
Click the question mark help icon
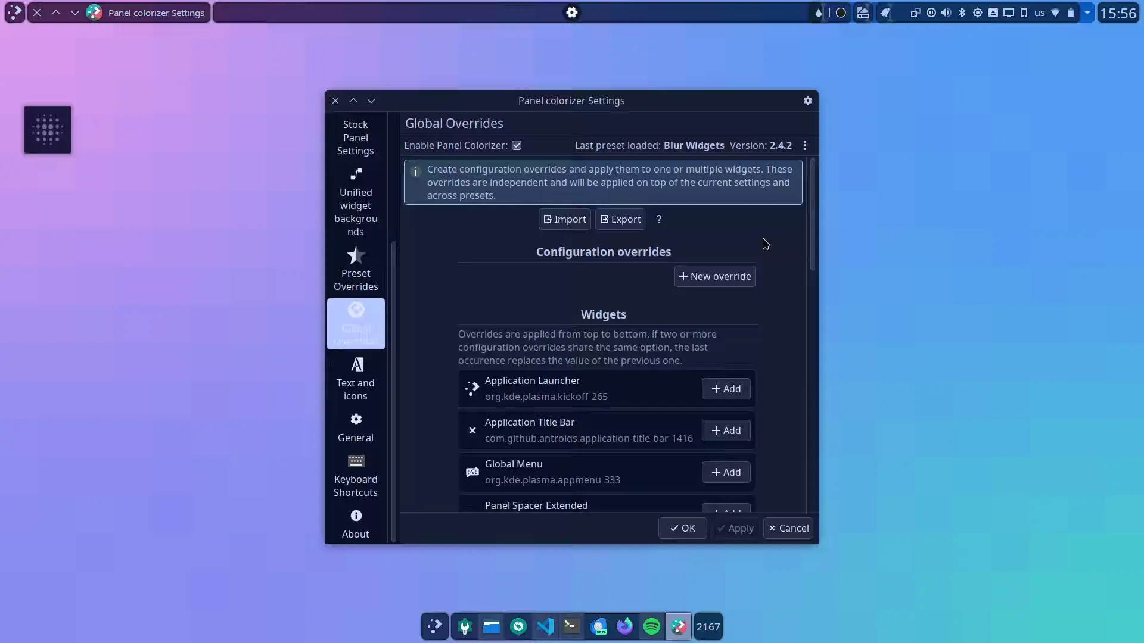[659, 219]
